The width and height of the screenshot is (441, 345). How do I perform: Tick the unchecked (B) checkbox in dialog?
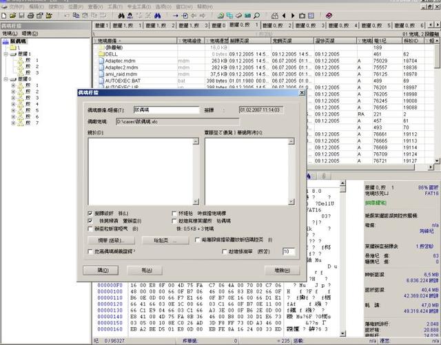(90, 229)
